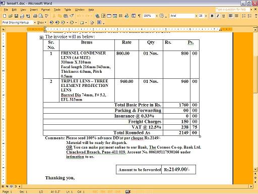This screenshot has width=258, height=194.
Task: Toggle Show/Hide paragraph marks
Action: click(x=139, y=16)
